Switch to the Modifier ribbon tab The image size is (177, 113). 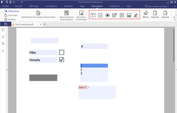pyautogui.click(x=68, y=6)
